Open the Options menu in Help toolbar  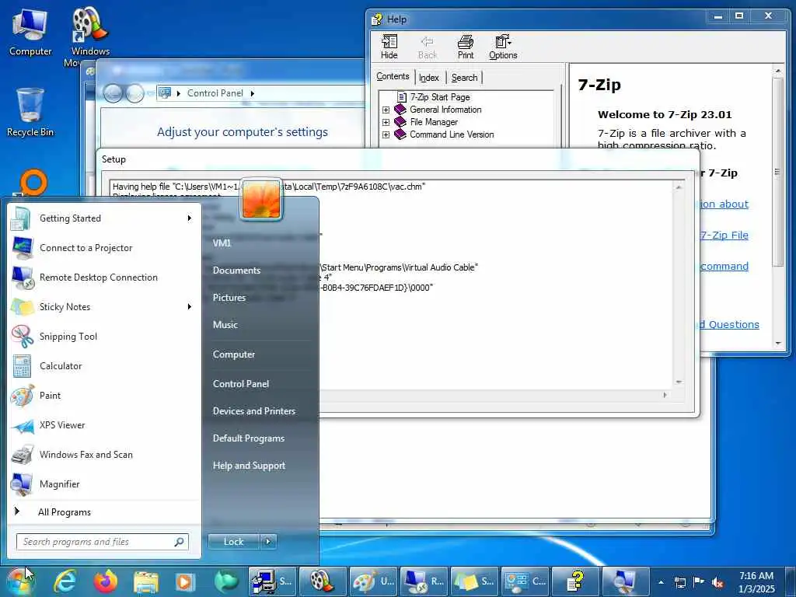tap(503, 47)
